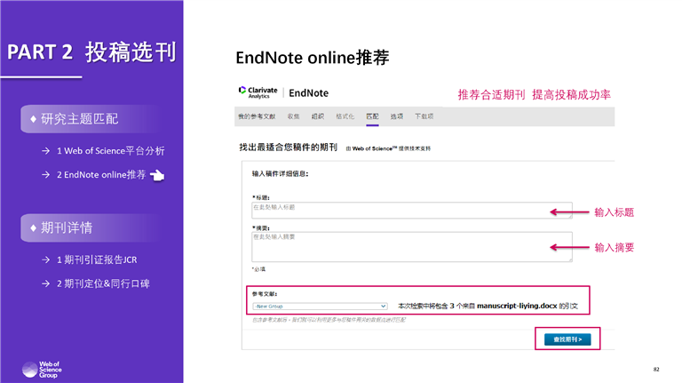Click the 必填 required-field note
Screen dimensions: 682x383
coord(258,269)
